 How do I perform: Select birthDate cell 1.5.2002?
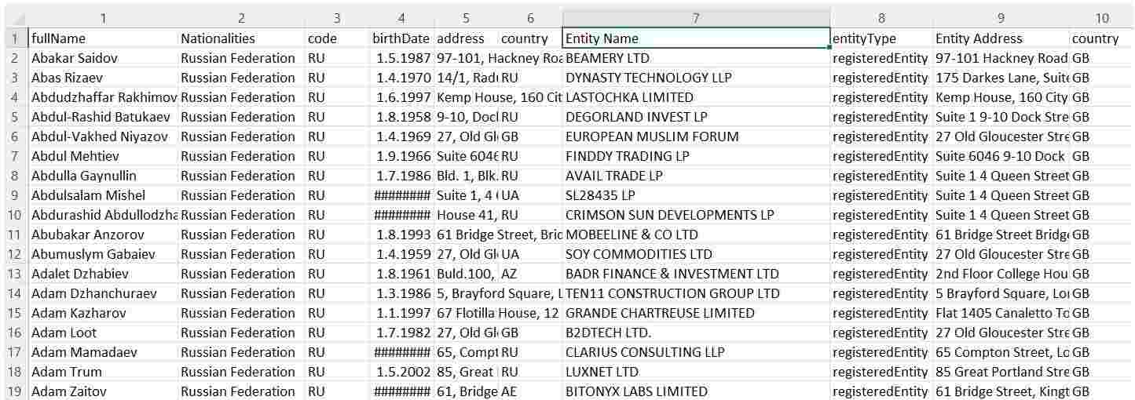401,372
